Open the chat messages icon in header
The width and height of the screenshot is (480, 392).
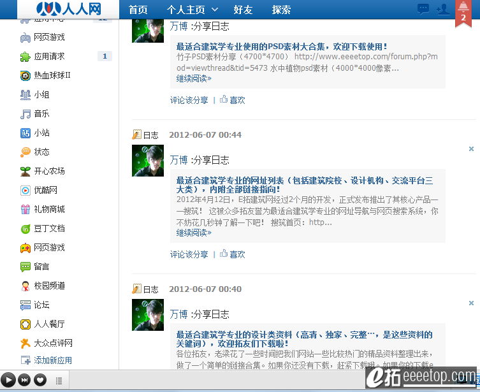click(423, 9)
